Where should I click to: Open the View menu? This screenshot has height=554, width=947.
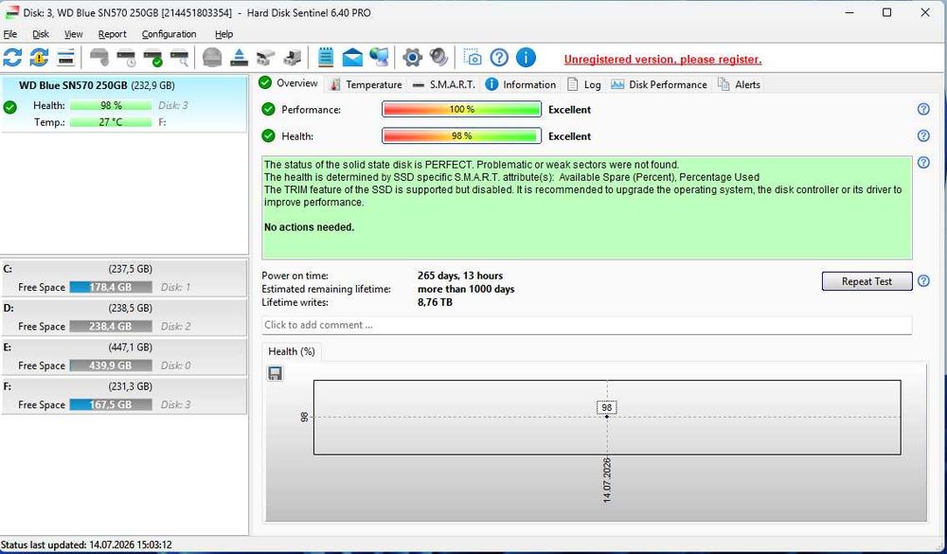[x=74, y=34]
